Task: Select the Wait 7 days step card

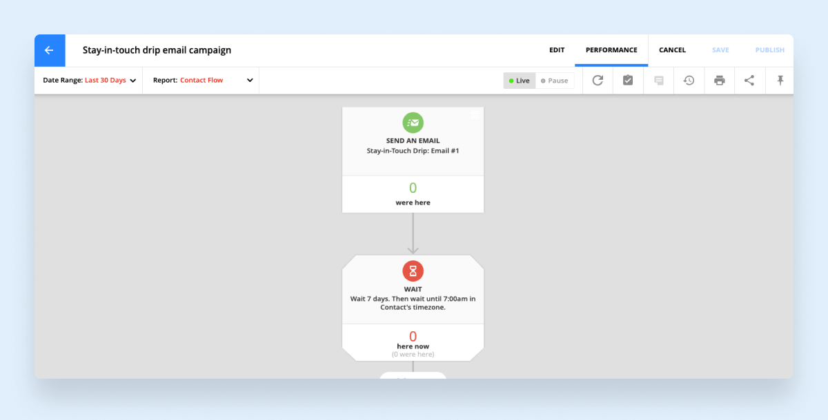Action: coord(413,300)
